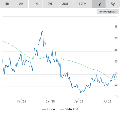
Task: Click the price low point near April
Action: click(x=81, y=93)
